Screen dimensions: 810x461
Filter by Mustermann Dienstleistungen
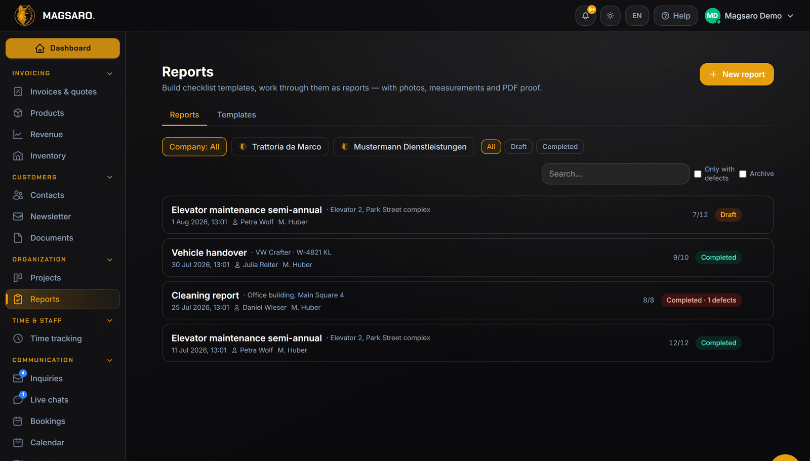point(403,147)
